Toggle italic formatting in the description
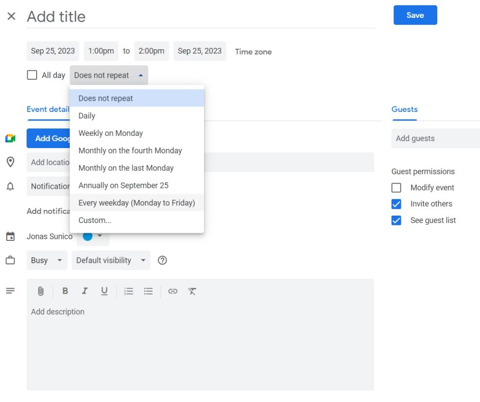 84,291
